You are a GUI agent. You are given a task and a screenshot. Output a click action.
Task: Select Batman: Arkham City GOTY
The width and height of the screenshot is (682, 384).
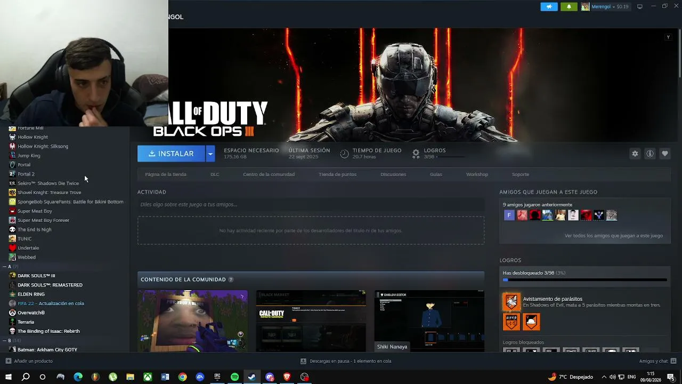point(47,349)
